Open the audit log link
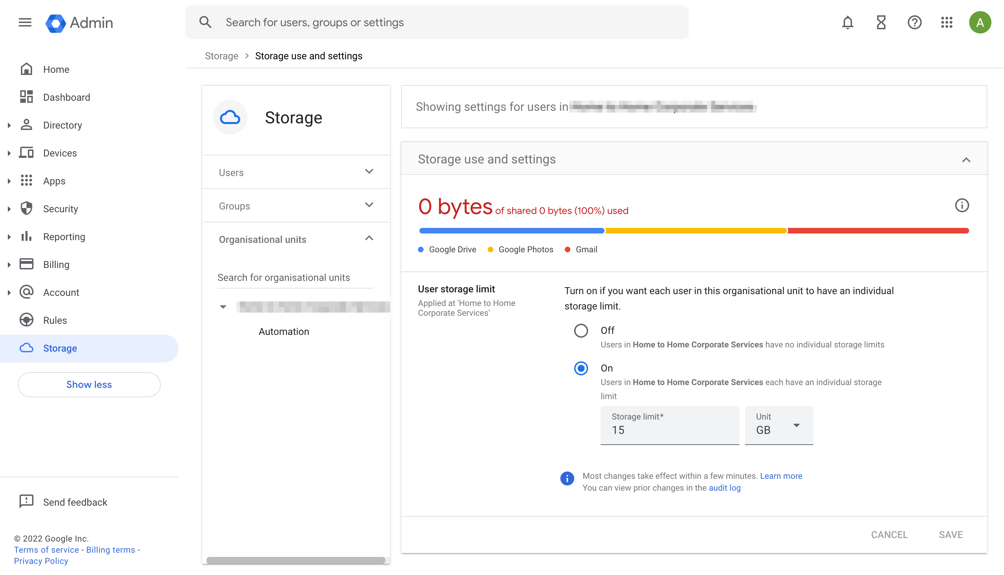This screenshot has height=575, width=1004. tap(724, 488)
